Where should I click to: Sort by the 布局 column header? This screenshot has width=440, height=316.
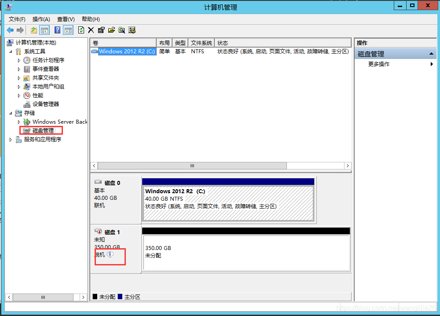pyautogui.click(x=164, y=43)
